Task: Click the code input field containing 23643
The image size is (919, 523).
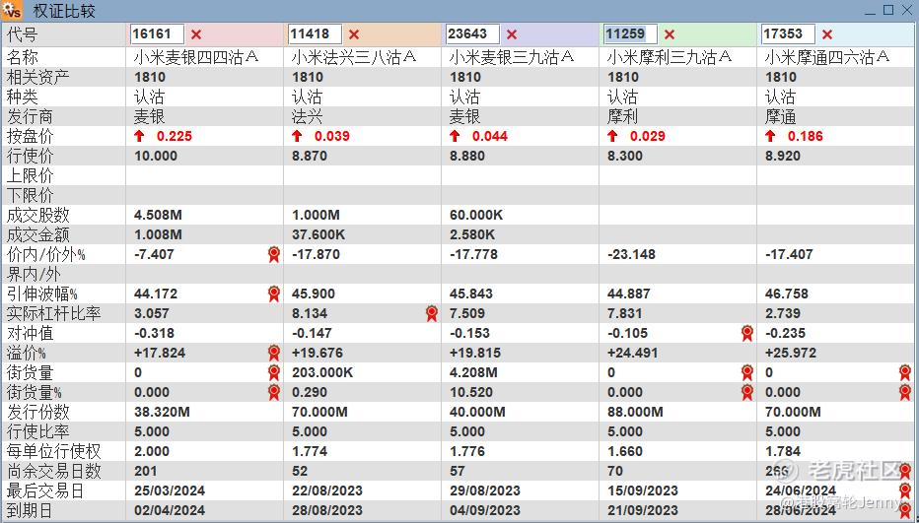Action: (x=472, y=33)
